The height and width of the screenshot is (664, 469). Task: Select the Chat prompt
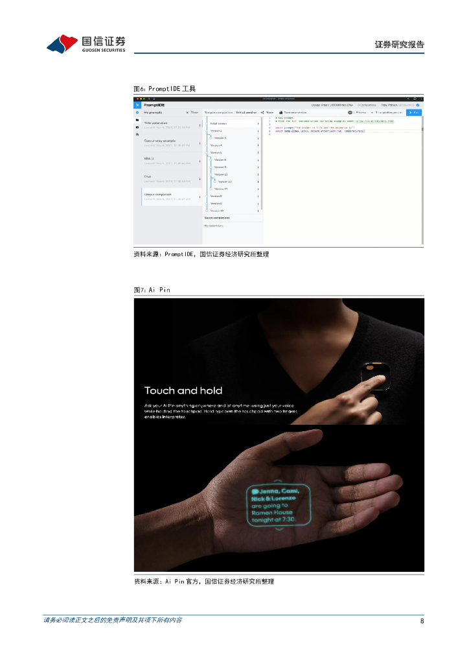(x=171, y=179)
